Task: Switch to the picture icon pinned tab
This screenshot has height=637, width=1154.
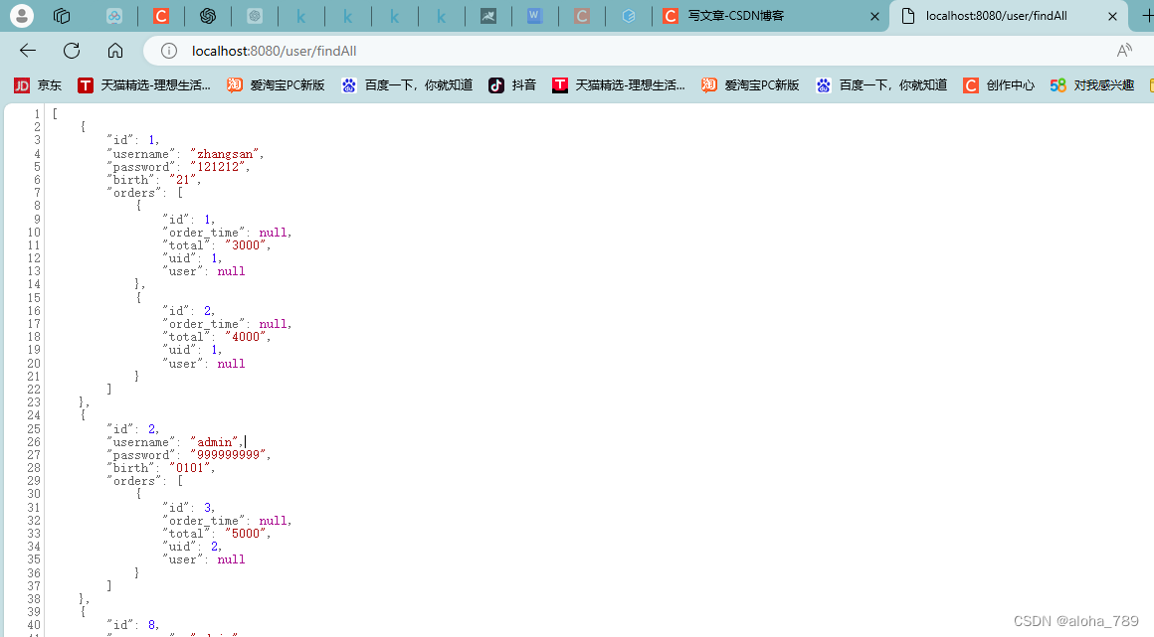Action: [487, 16]
